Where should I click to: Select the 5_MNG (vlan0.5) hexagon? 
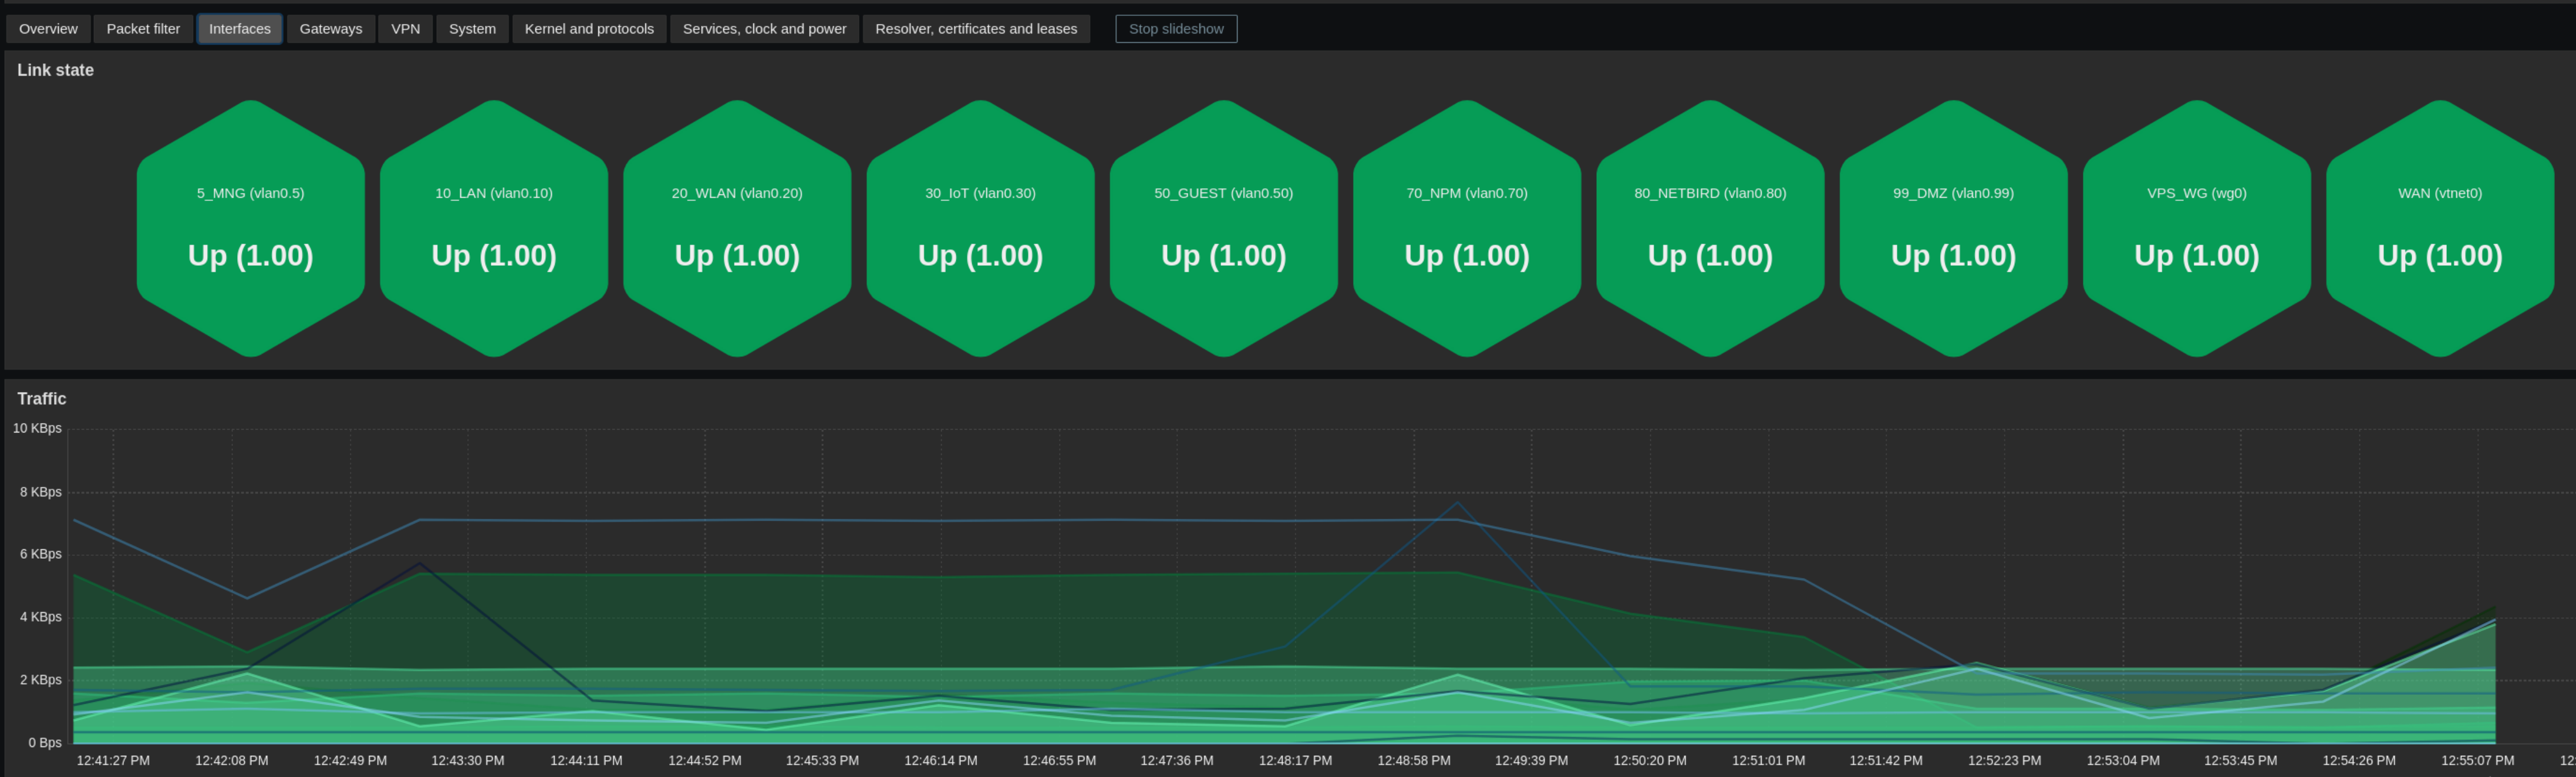251,228
